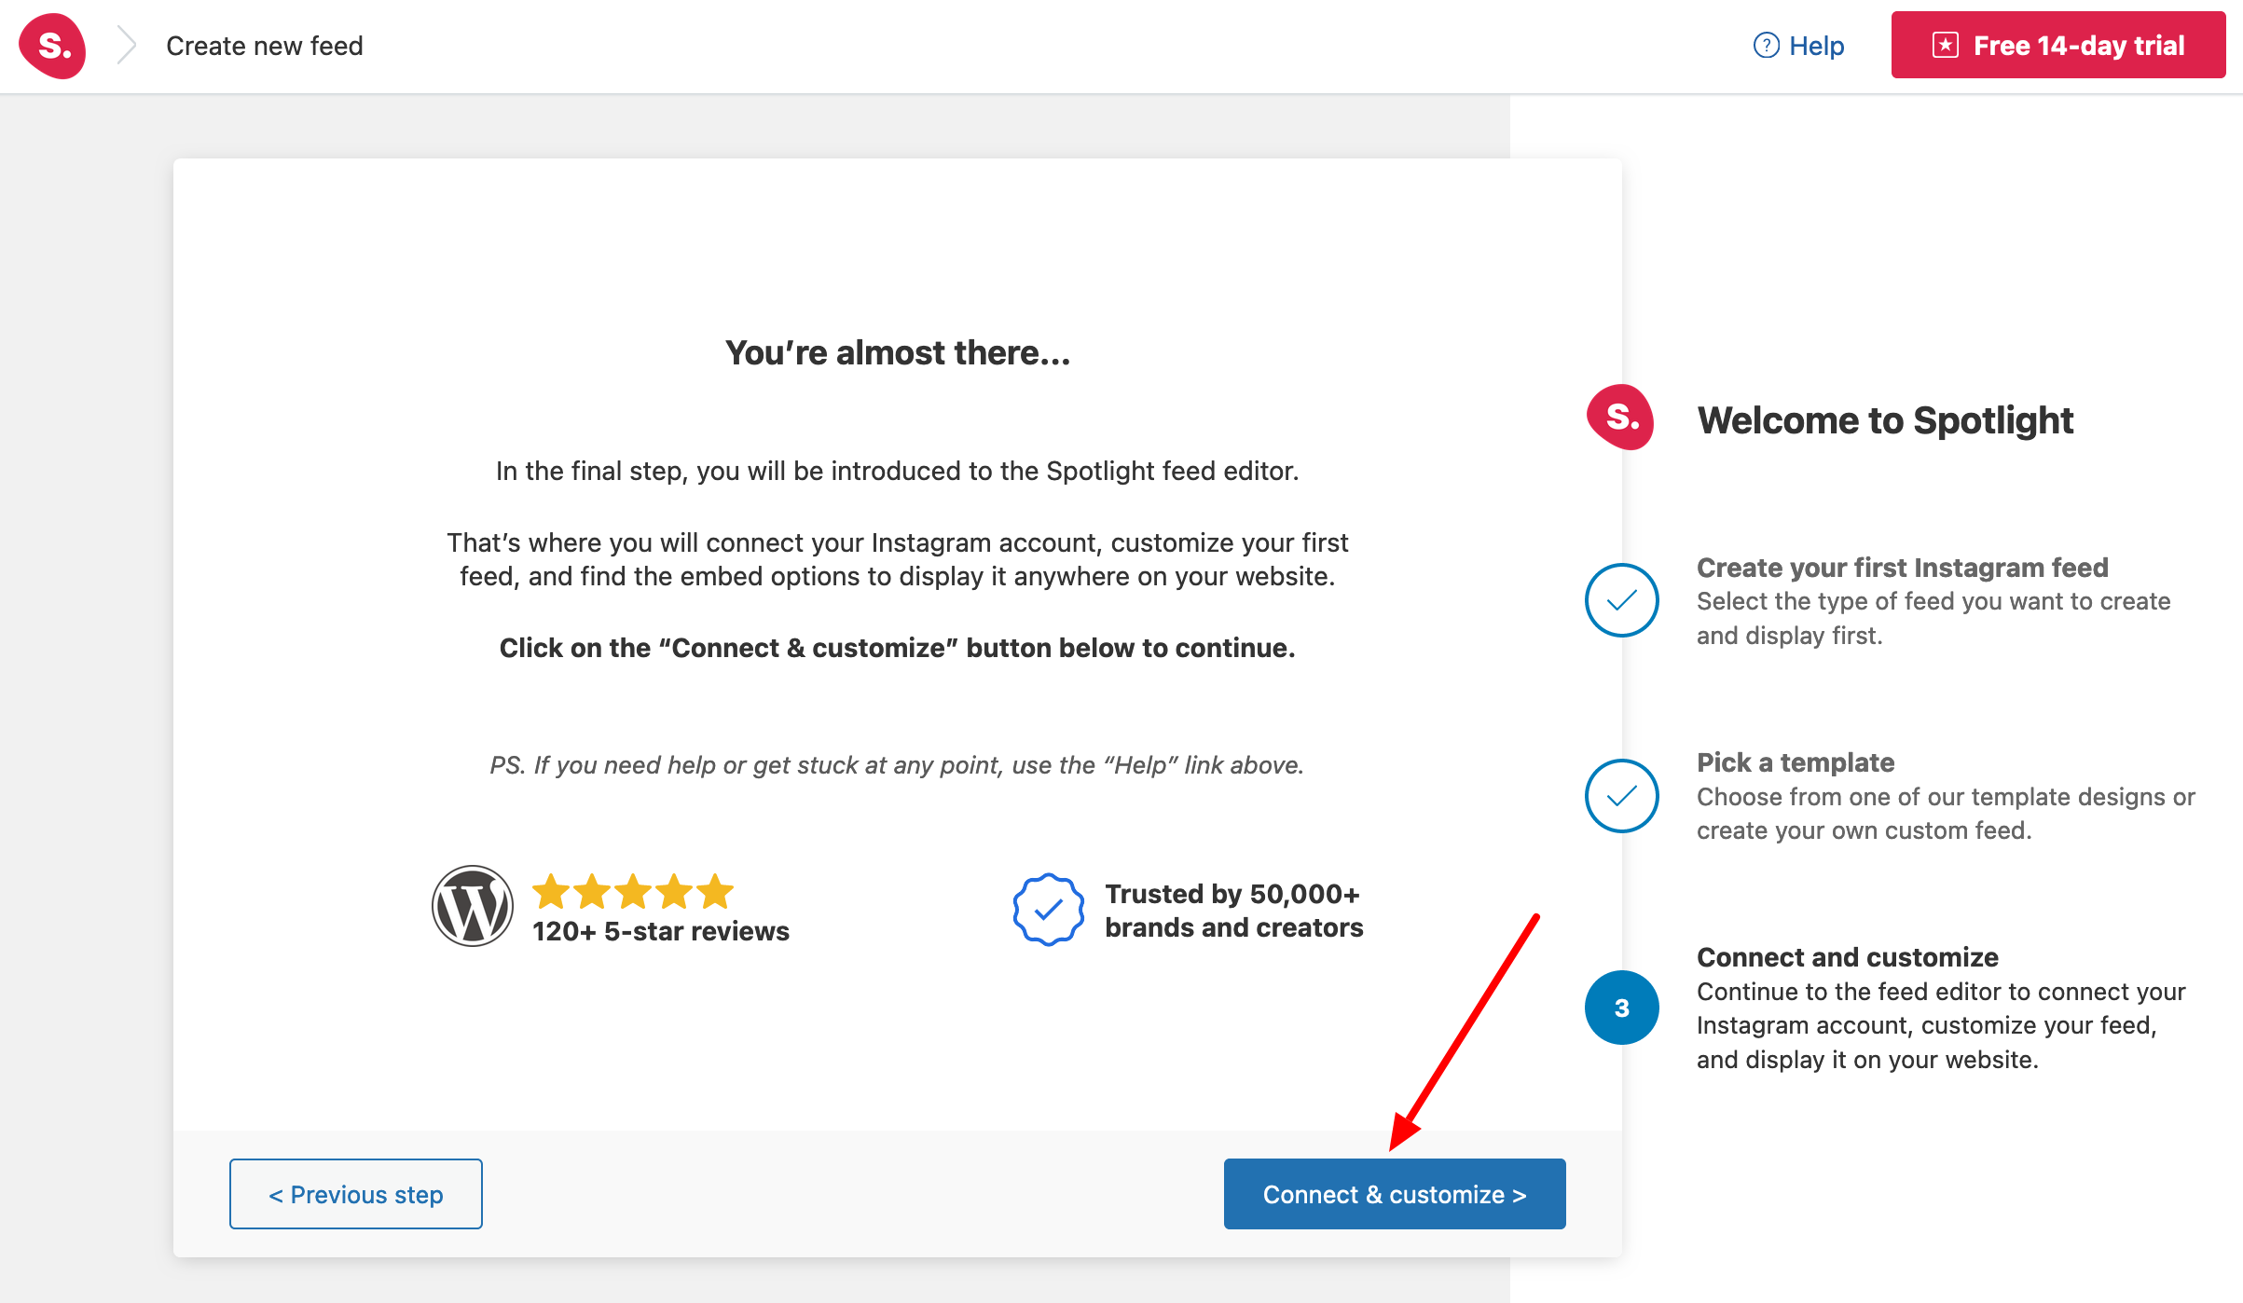Start the Free 14-day trial
Image resolution: width=2243 pixels, height=1303 pixels.
click(2058, 45)
